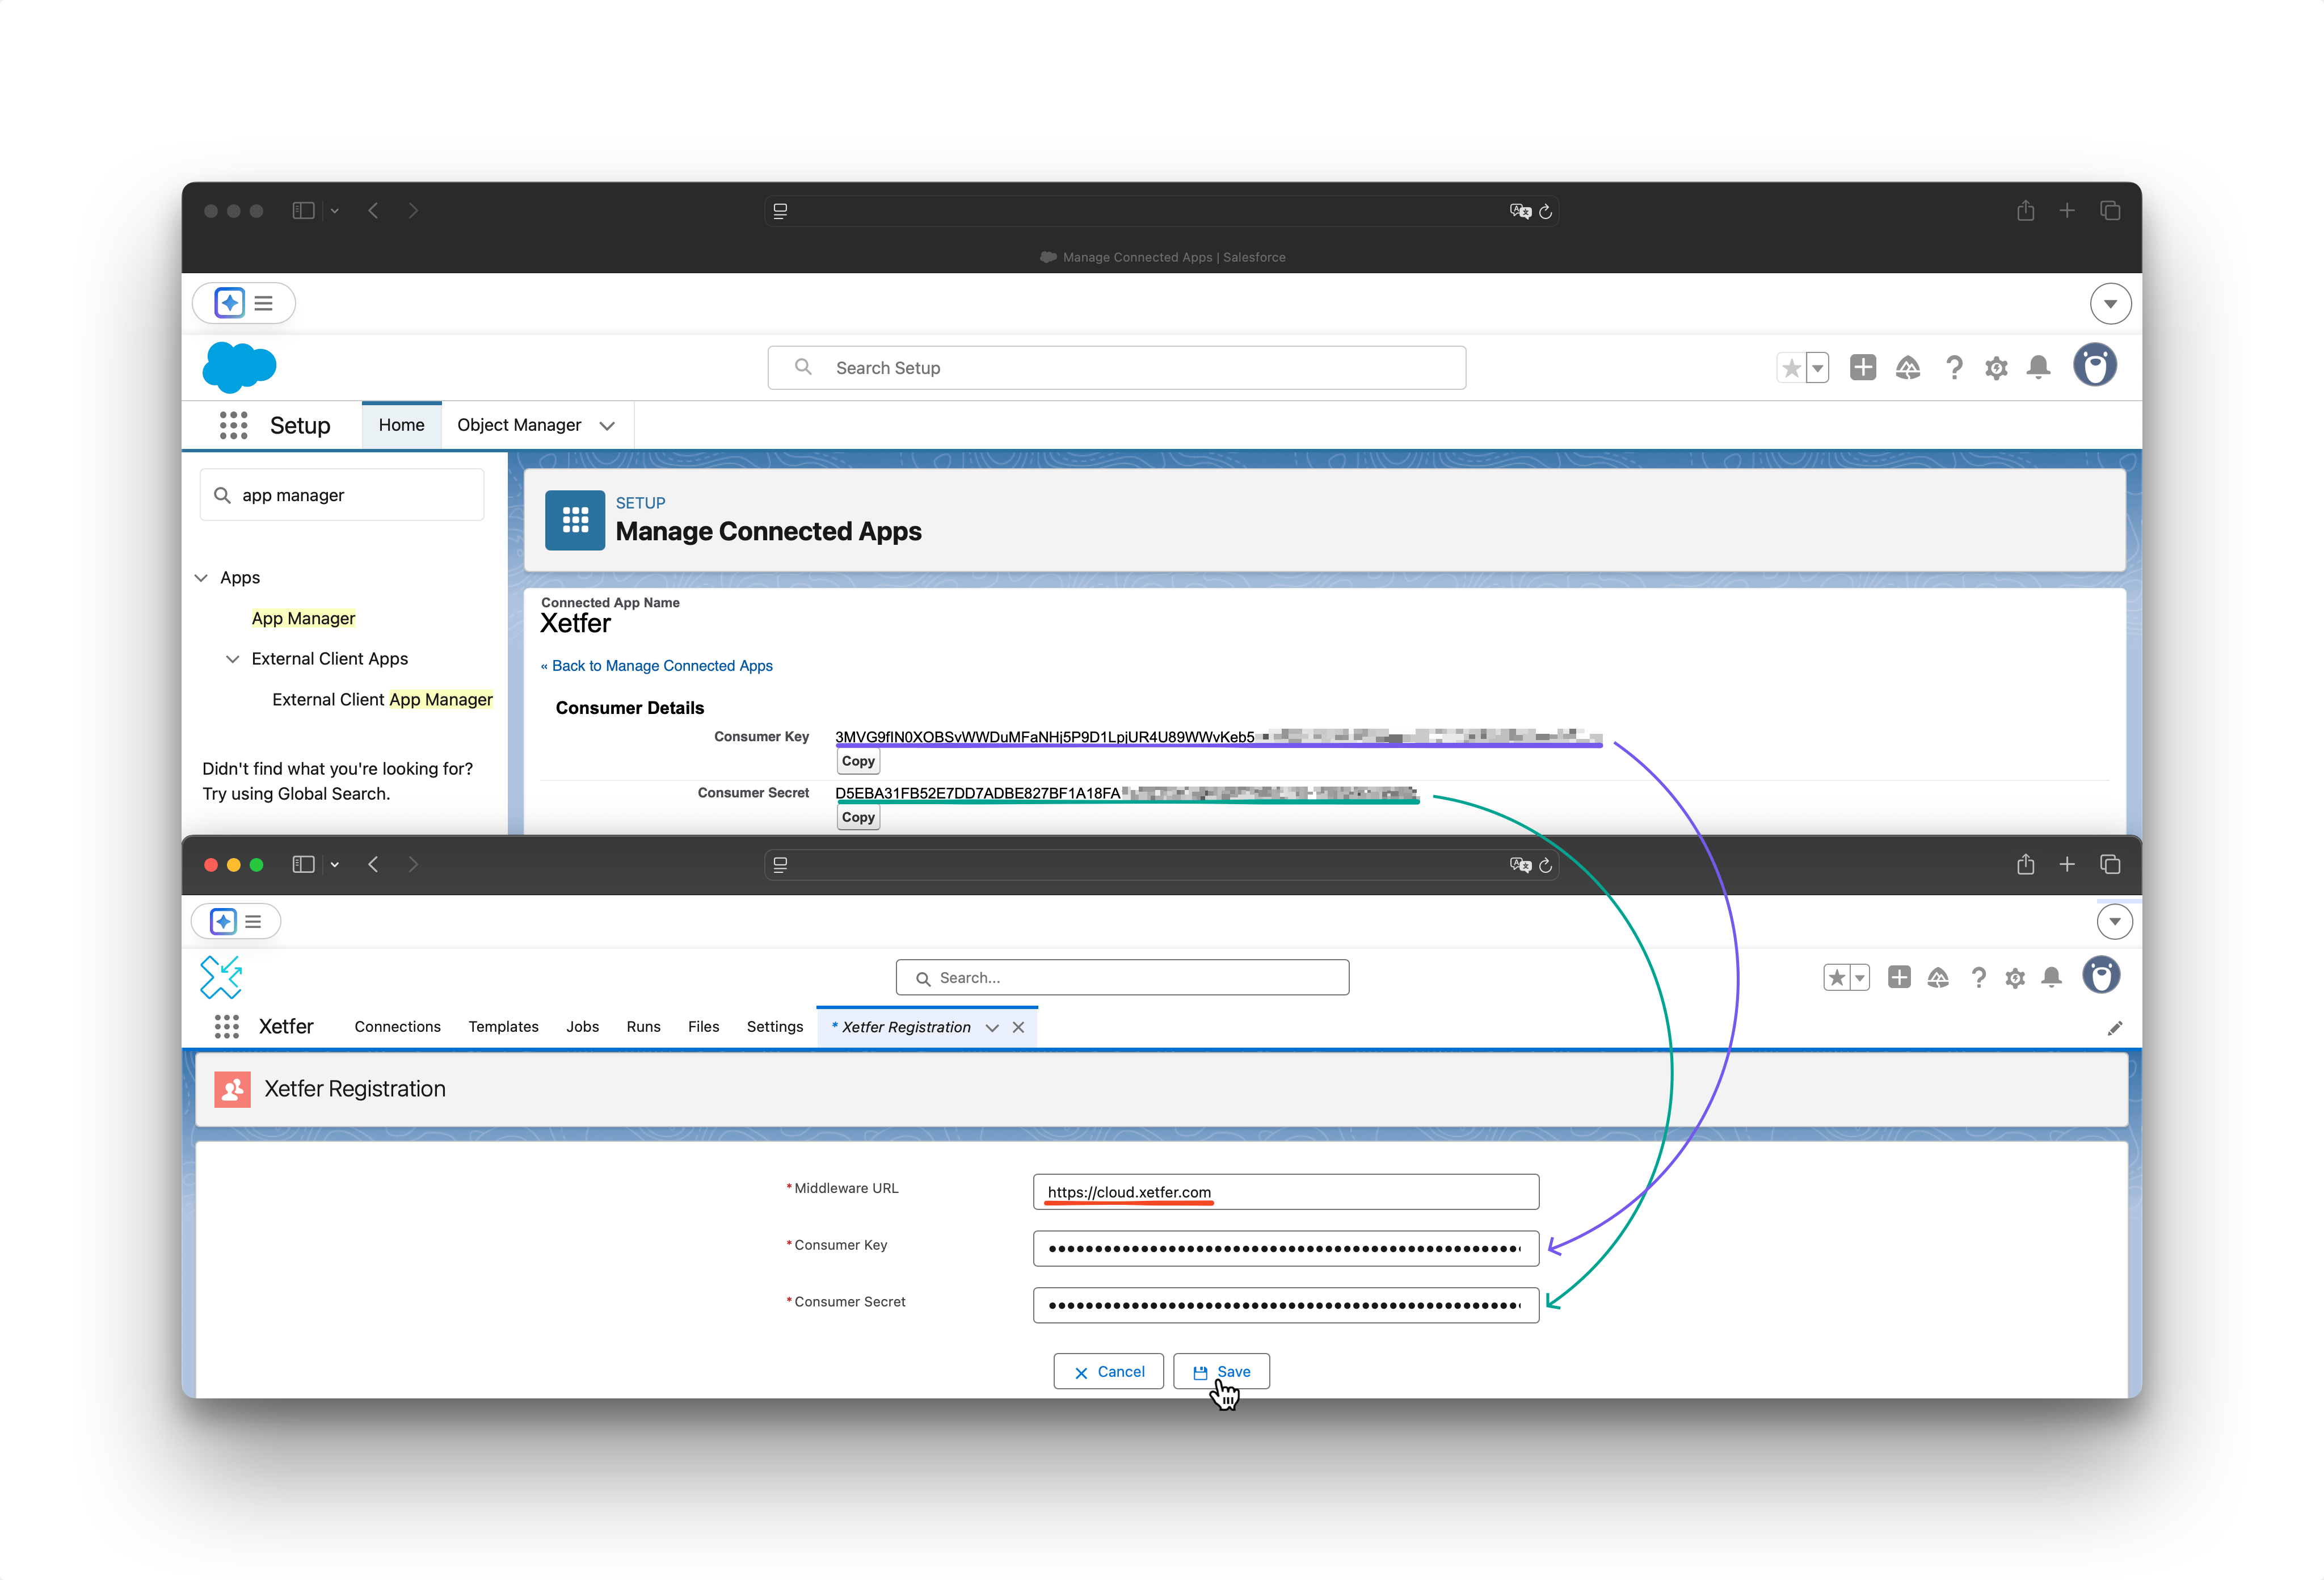Click the pencil edit navigation icon
2324x1580 pixels.
pyautogui.click(x=2114, y=1028)
